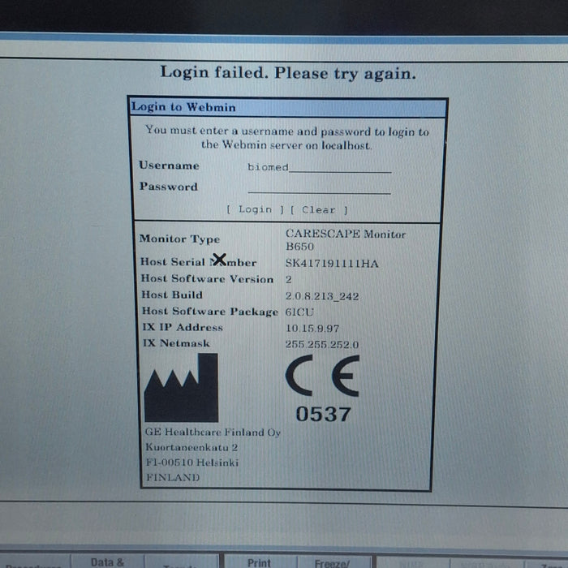Viewport: 568px width, 568px height.
Task: Click the IX IP Address value 10.15.9.97
Action: click(x=311, y=328)
